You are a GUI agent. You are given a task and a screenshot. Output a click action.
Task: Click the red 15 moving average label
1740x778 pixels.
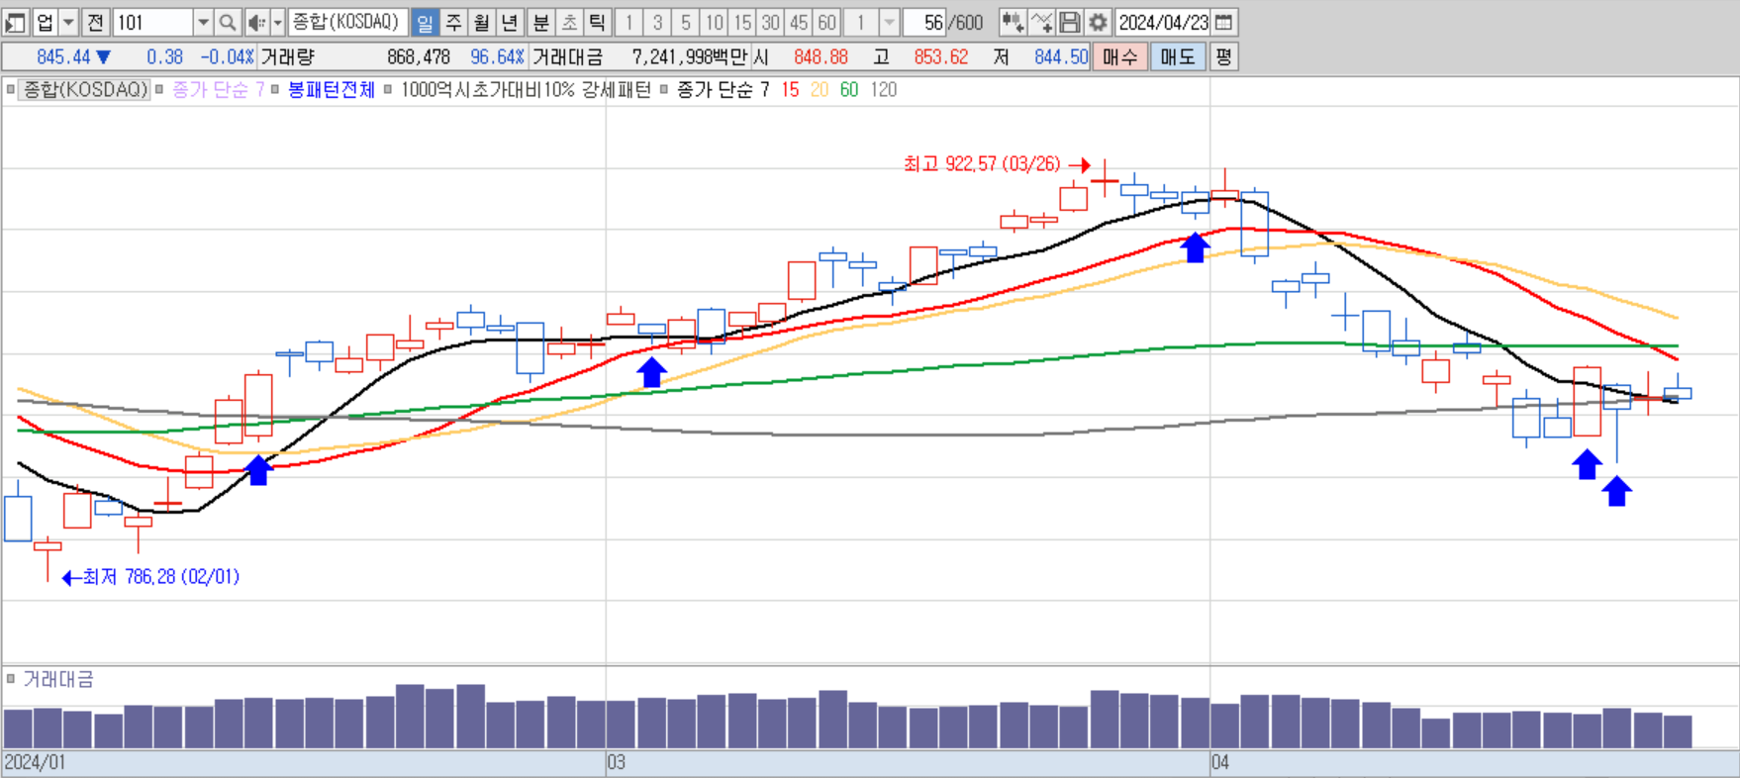click(790, 90)
